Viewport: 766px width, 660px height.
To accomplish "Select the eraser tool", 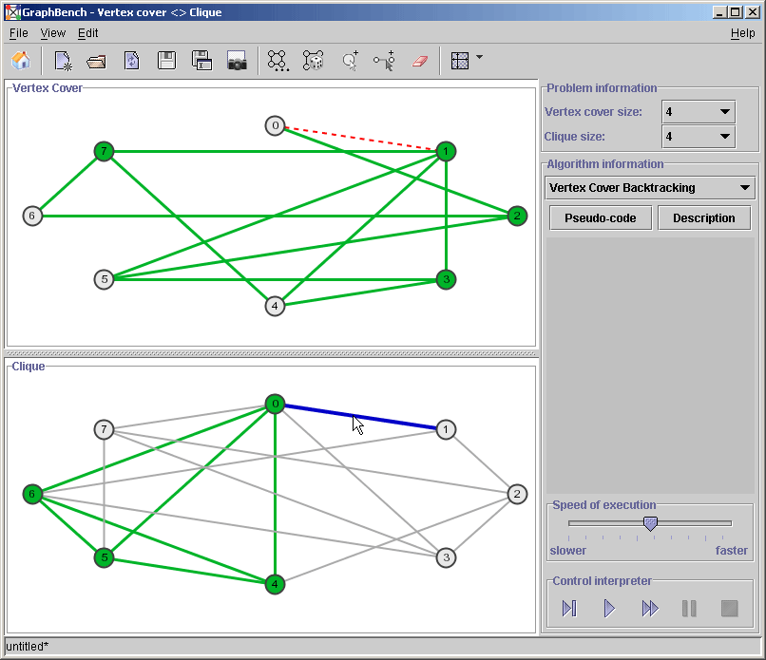I will [x=420, y=61].
